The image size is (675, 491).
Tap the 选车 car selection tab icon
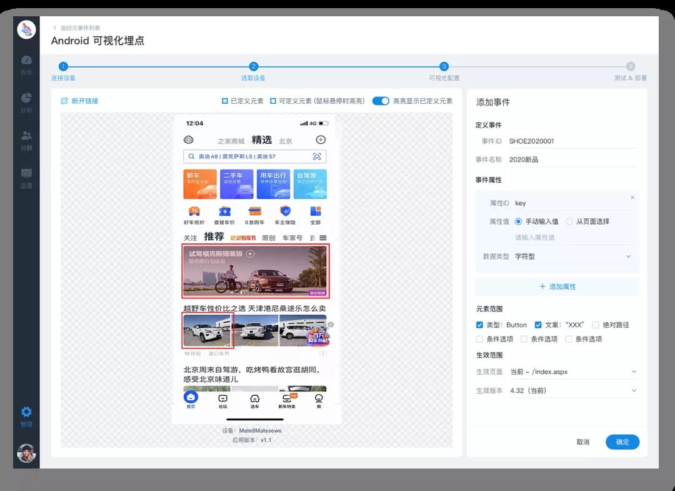(x=255, y=398)
